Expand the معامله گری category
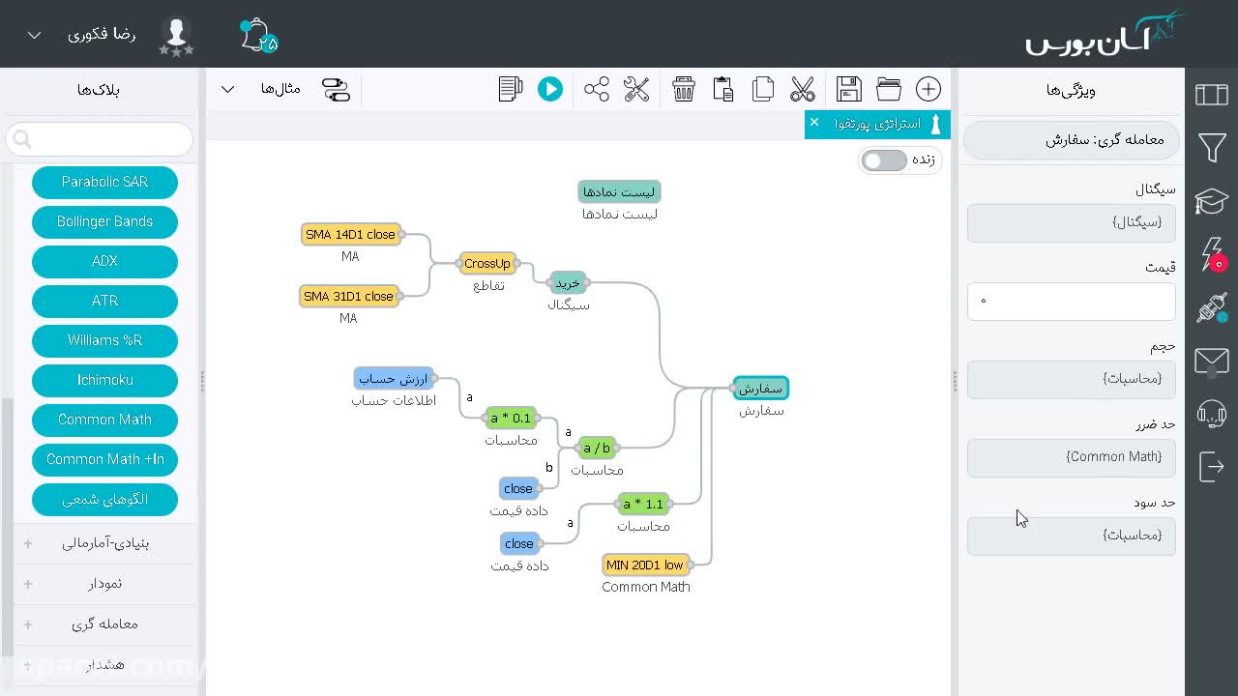This screenshot has height=696, width=1238. click(104, 624)
